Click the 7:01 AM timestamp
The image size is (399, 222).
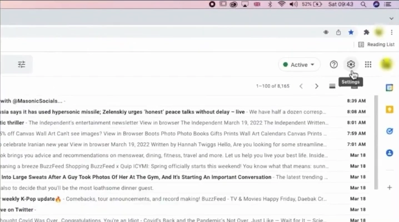point(356,144)
